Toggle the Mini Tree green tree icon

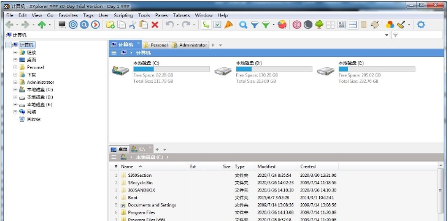pyautogui.click(x=319, y=25)
